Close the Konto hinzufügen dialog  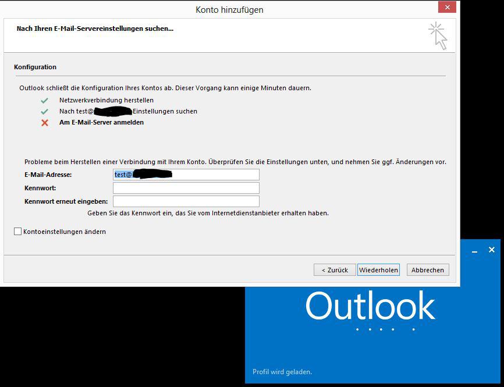447,7
